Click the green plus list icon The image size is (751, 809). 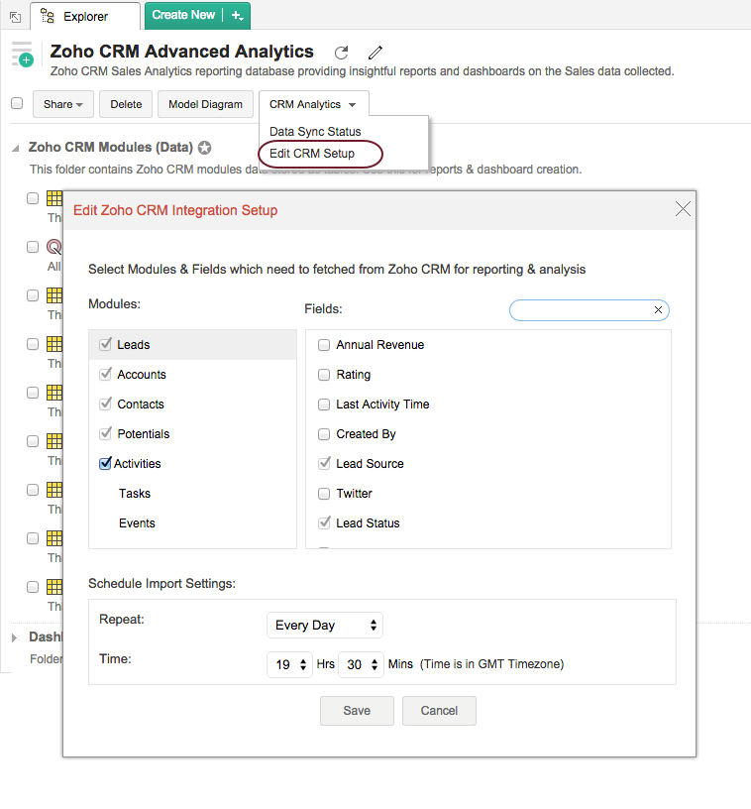point(22,55)
